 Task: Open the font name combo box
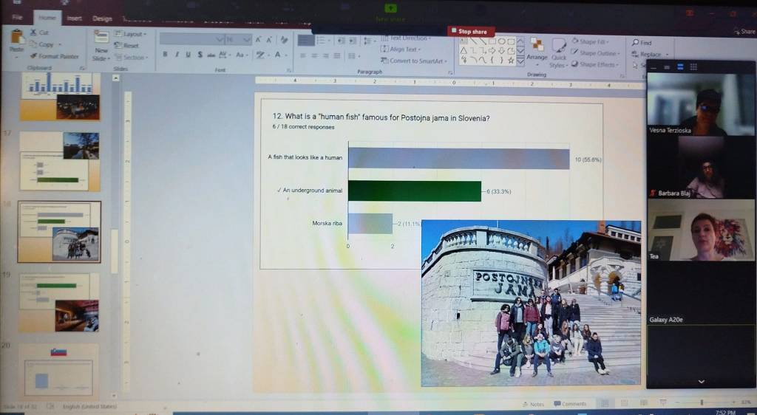tap(191, 38)
